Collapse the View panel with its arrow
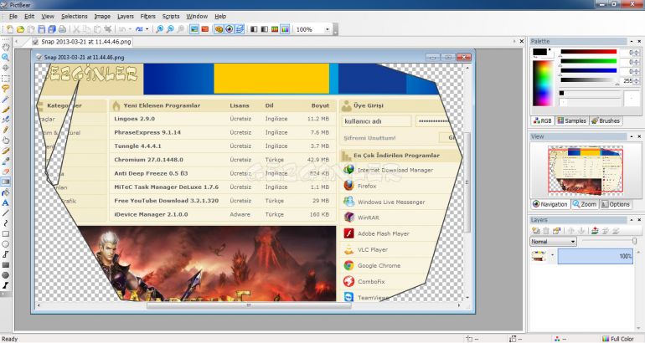This screenshot has width=645, height=343. (x=631, y=136)
